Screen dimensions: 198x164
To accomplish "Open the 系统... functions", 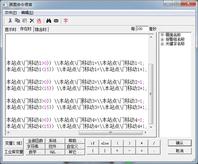I will (55, 141).
